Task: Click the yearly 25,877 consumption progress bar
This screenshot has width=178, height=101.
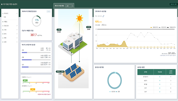Action: click(36, 67)
